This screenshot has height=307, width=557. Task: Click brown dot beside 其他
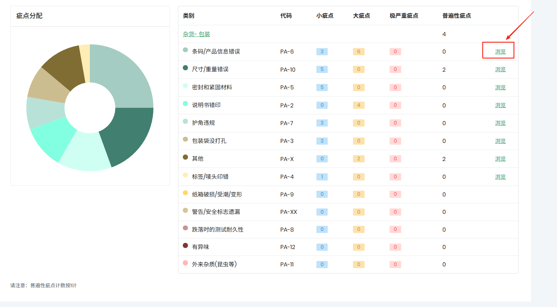(186, 157)
